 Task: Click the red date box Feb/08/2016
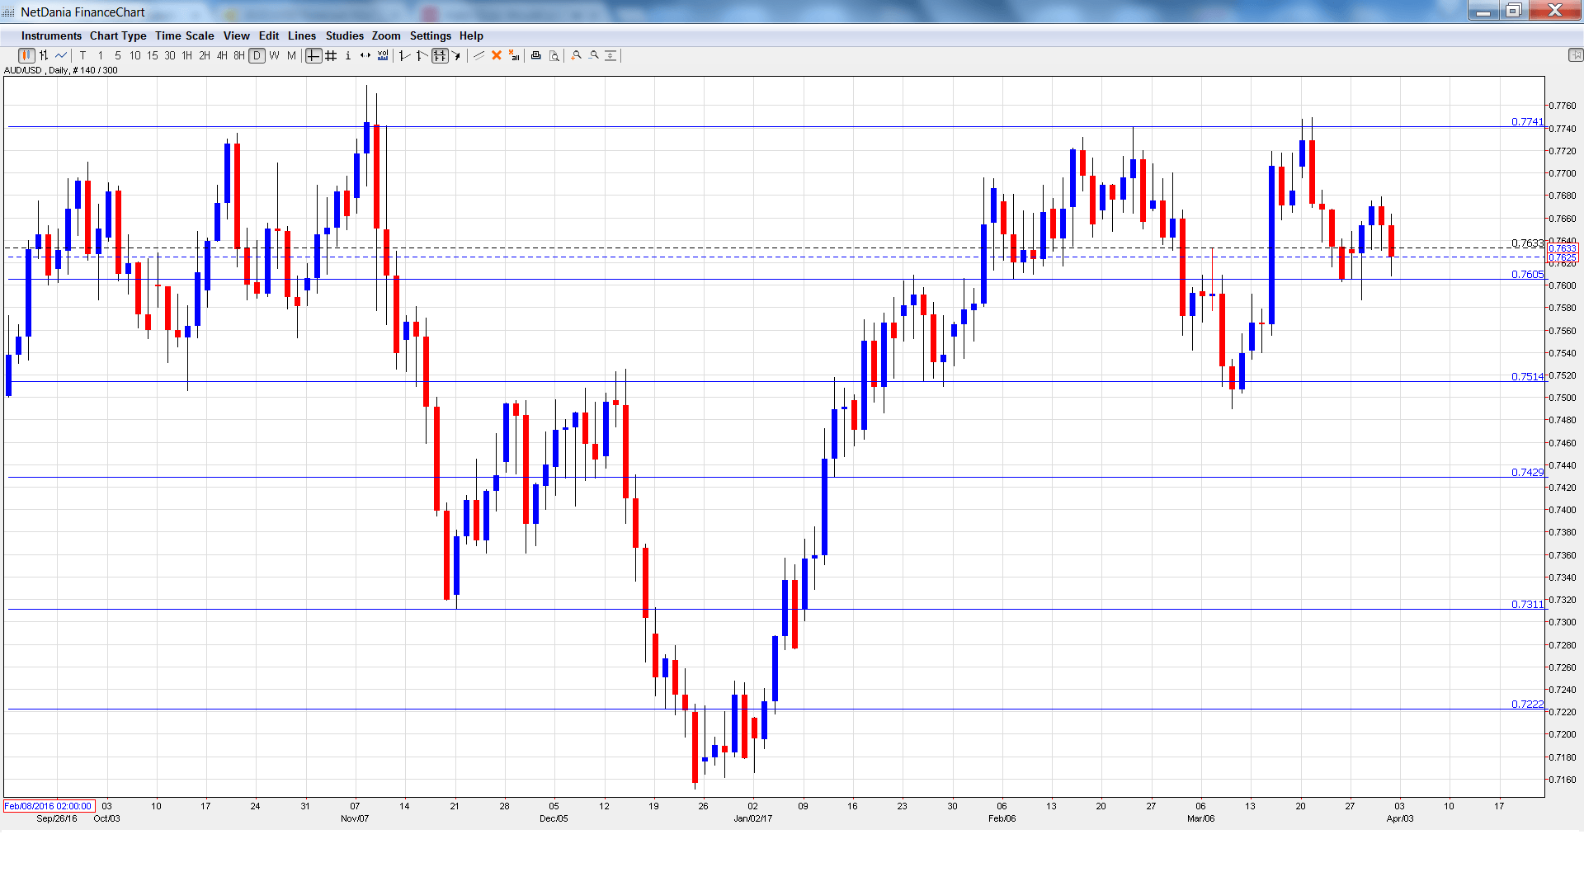point(49,806)
